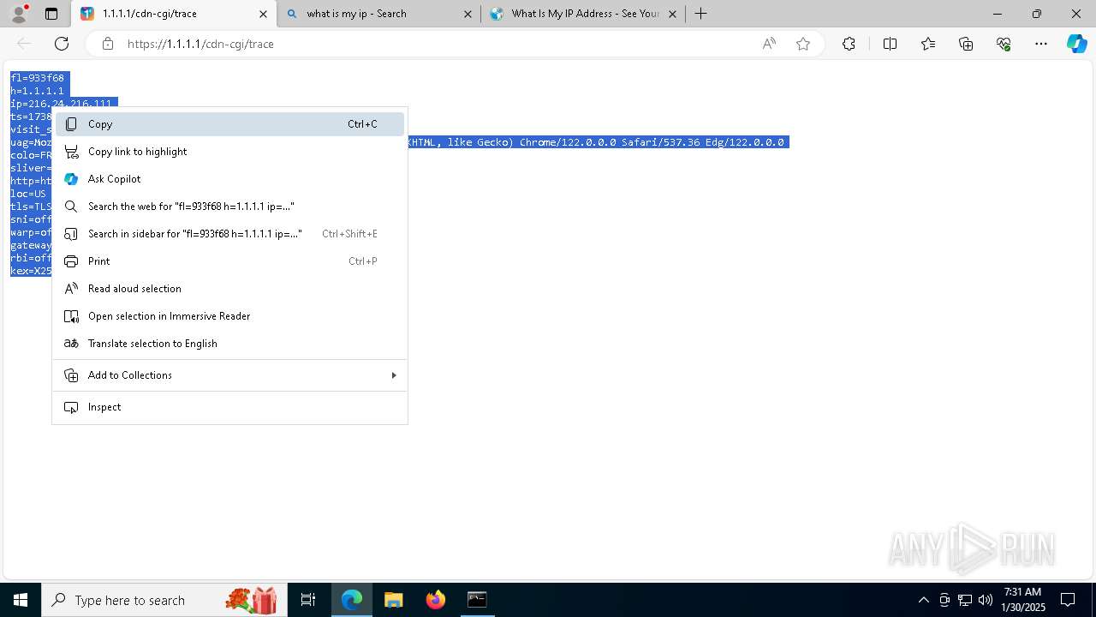Click Inspect in the context menu
The height and width of the screenshot is (617, 1096).
(x=229, y=407)
